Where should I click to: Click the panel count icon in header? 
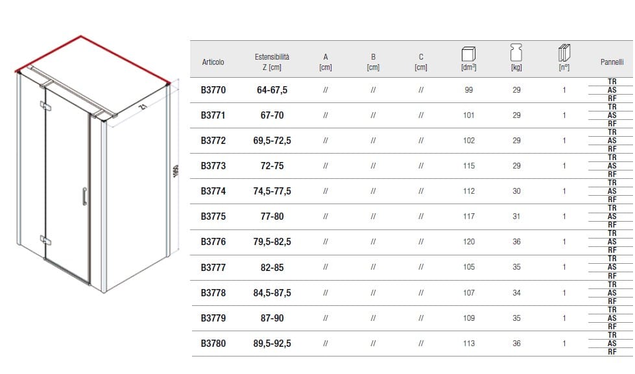pyautogui.click(x=564, y=53)
